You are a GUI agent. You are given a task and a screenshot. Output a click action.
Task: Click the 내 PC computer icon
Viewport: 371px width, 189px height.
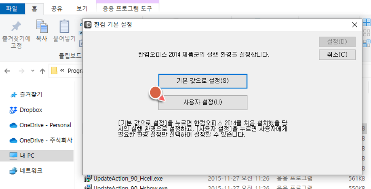(x=13, y=155)
